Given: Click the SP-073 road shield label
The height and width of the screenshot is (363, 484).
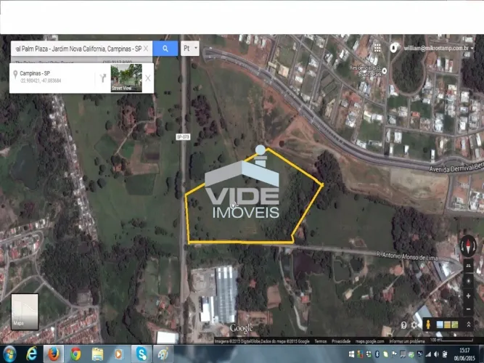Looking at the screenshot, I should coord(183,136).
